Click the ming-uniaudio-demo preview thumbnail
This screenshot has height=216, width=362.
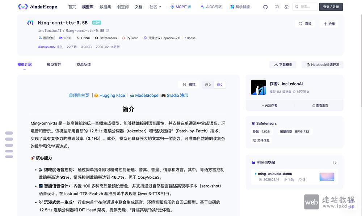(327, 177)
